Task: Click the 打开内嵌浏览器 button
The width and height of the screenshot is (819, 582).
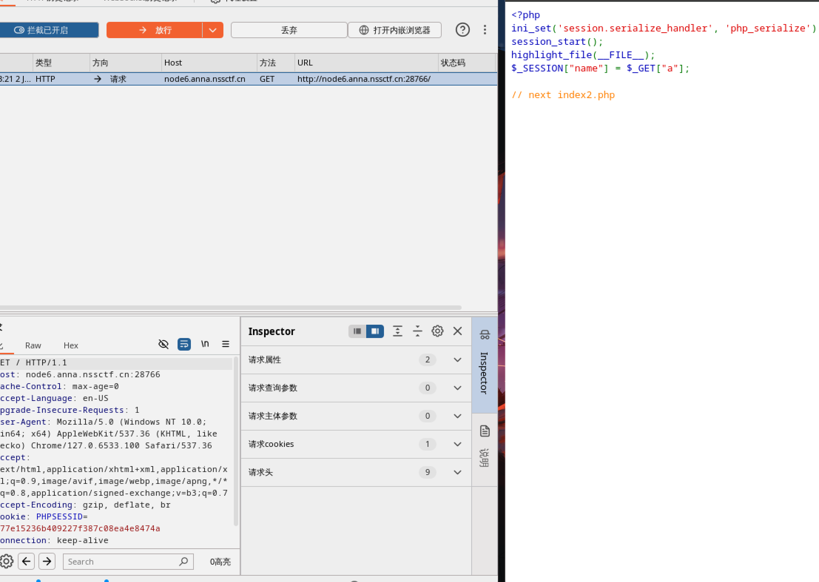Action: (394, 30)
